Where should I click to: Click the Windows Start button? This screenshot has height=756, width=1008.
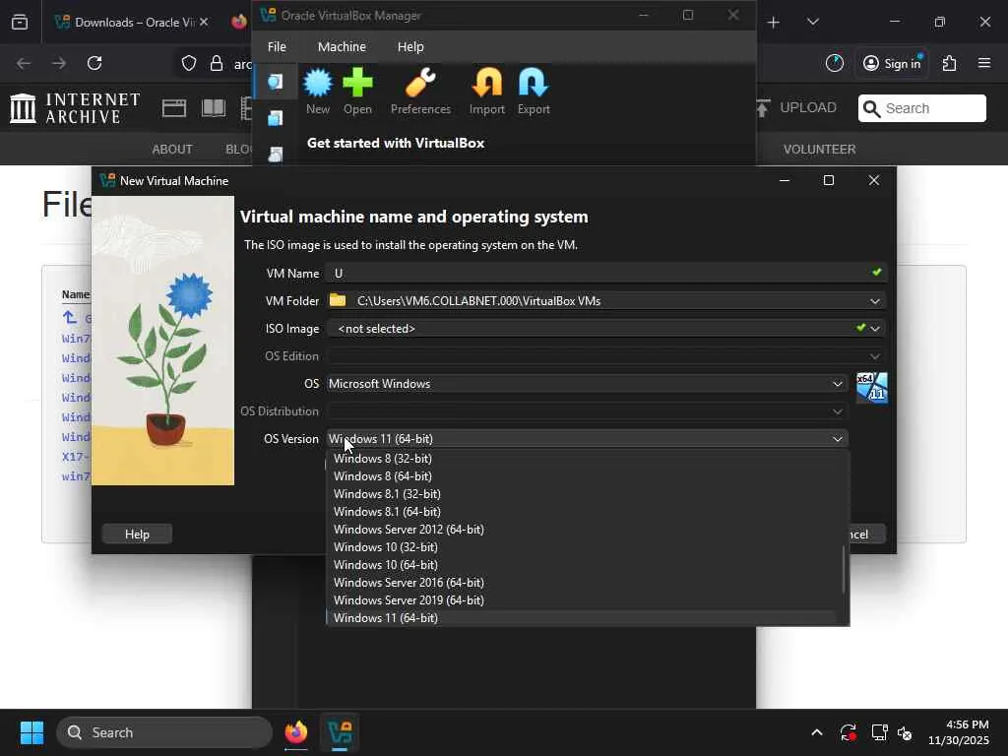pyautogui.click(x=31, y=732)
